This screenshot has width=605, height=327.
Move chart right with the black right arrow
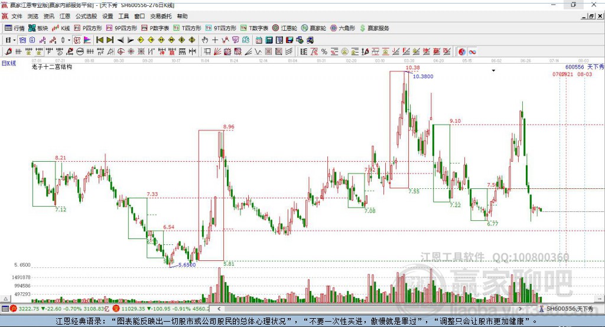click(x=131, y=40)
